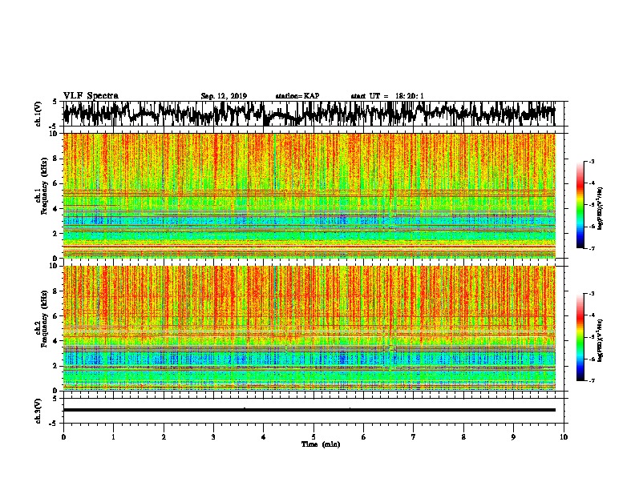This screenshot has height=490, width=635.
Task: Click the ch.1 log PSD color bar
Action: click(x=580, y=205)
